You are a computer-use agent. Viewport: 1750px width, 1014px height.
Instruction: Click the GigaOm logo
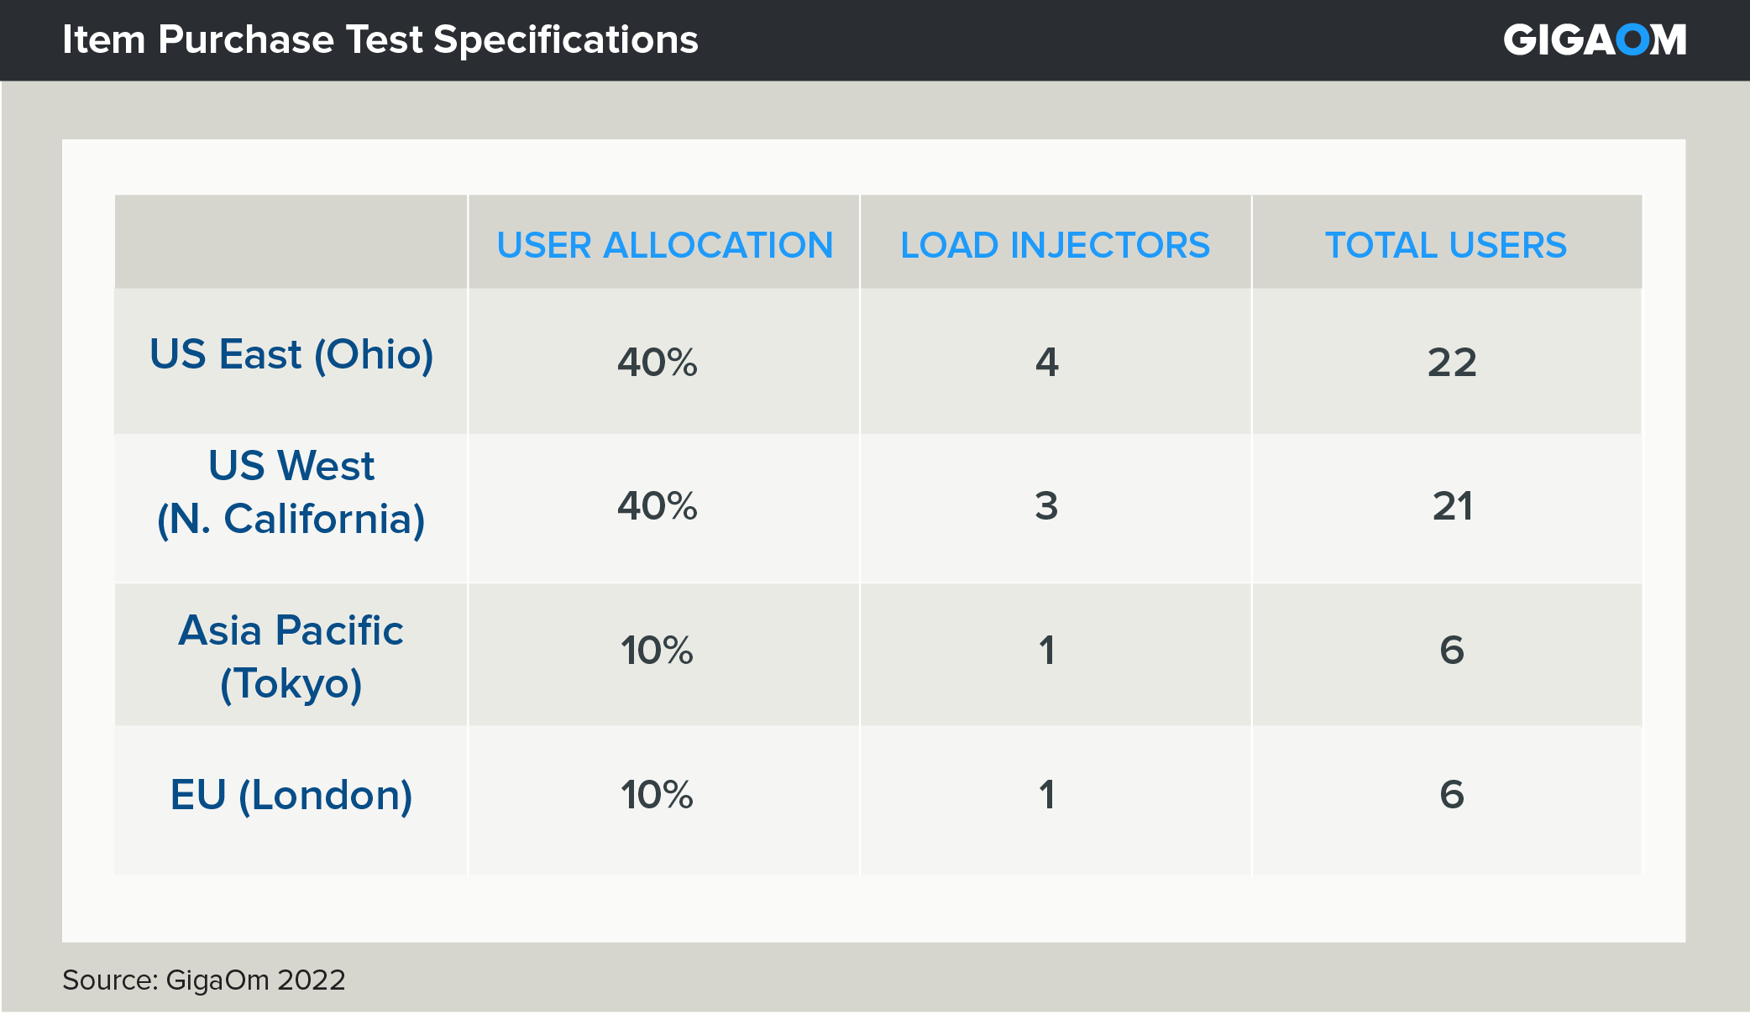(x=1594, y=39)
